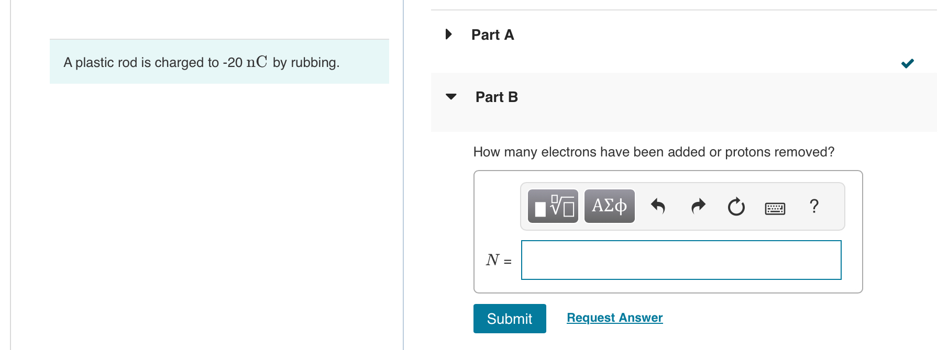Image resolution: width=948 pixels, height=350 pixels.
Task: Open help with the question mark
Action: pyautogui.click(x=814, y=206)
